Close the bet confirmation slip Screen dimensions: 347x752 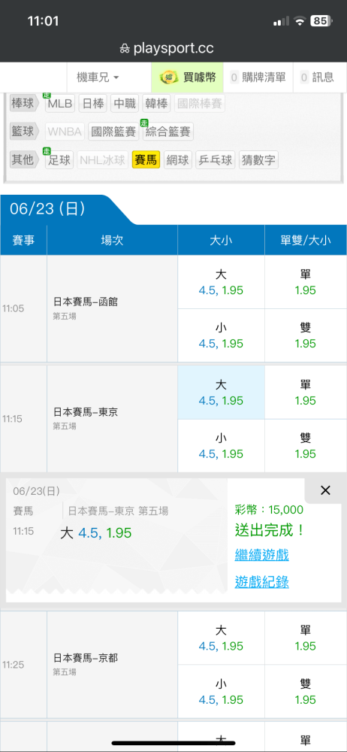click(x=325, y=490)
